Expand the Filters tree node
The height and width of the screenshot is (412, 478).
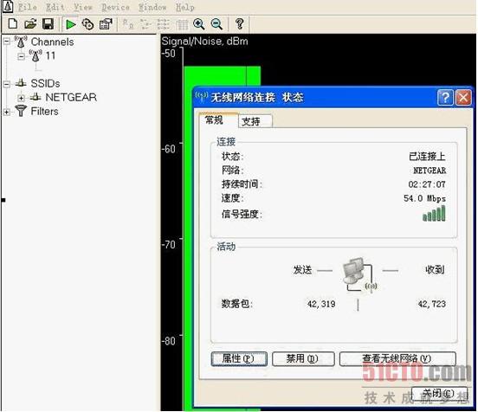(7, 112)
